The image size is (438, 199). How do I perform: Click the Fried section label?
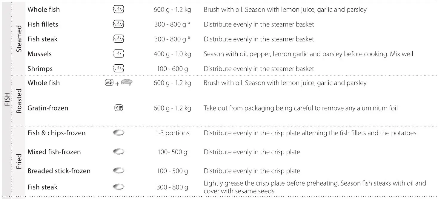coord(19,161)
